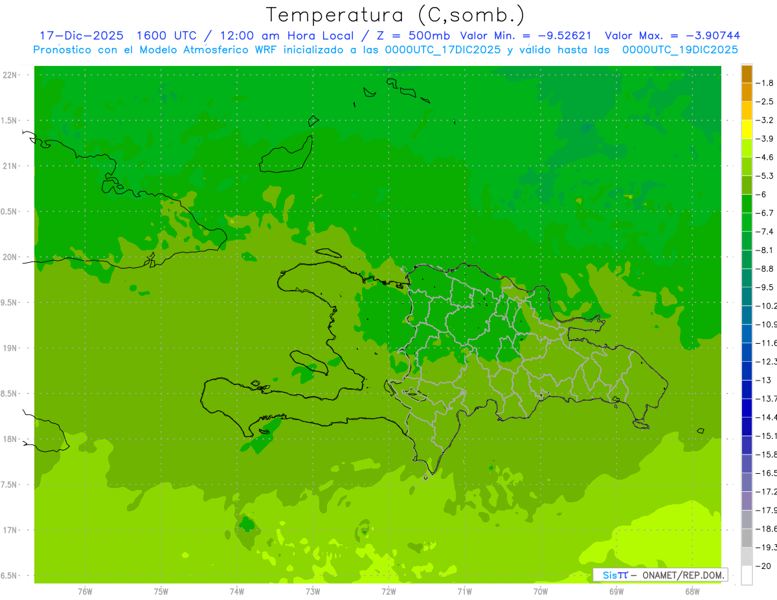The width and height of the screenshot is (777, 600).
Task: Click the '-8.1' legend value
Action: click(x=765, y=250)
